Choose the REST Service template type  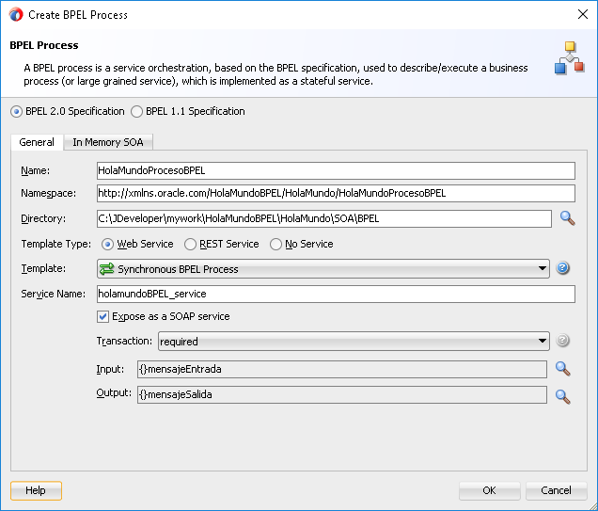click(x=190, y=244)
